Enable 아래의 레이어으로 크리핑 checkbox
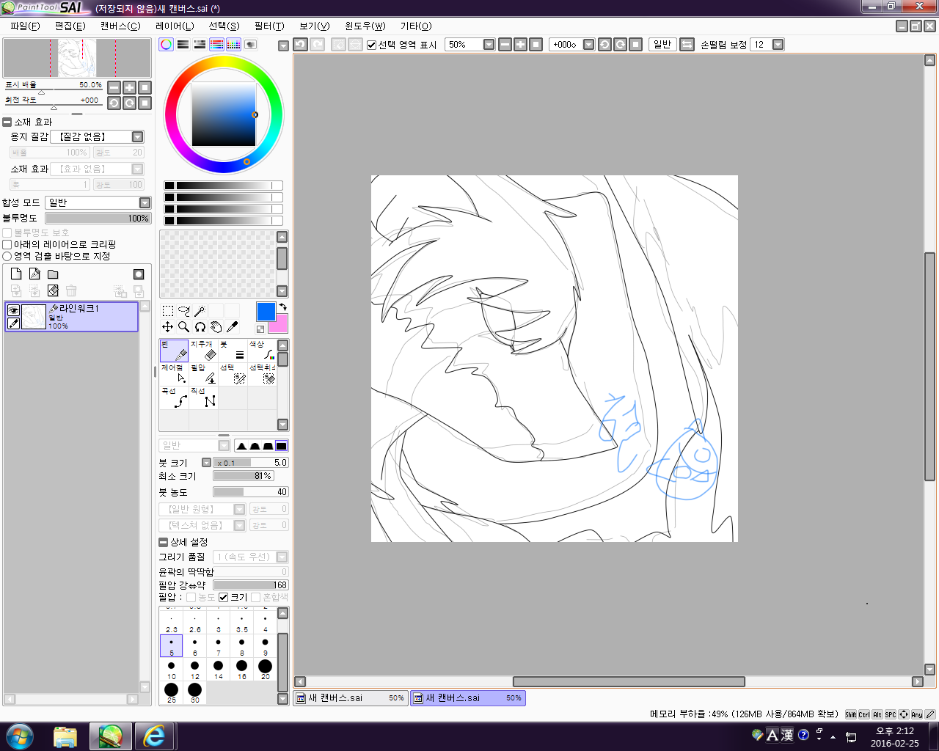This screenshot has height=751, width=939. (x=7, y=244)
